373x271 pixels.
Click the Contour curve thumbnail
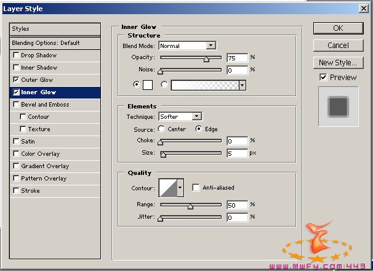168,188
